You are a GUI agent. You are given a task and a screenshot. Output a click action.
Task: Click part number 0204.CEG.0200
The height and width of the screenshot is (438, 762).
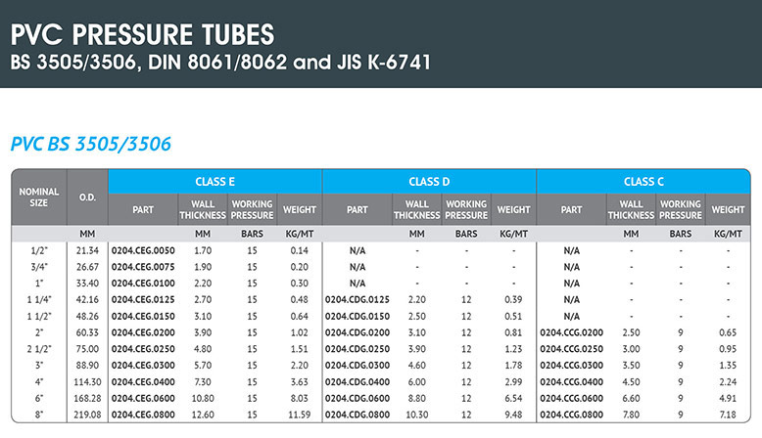click(x=143, y=332)
